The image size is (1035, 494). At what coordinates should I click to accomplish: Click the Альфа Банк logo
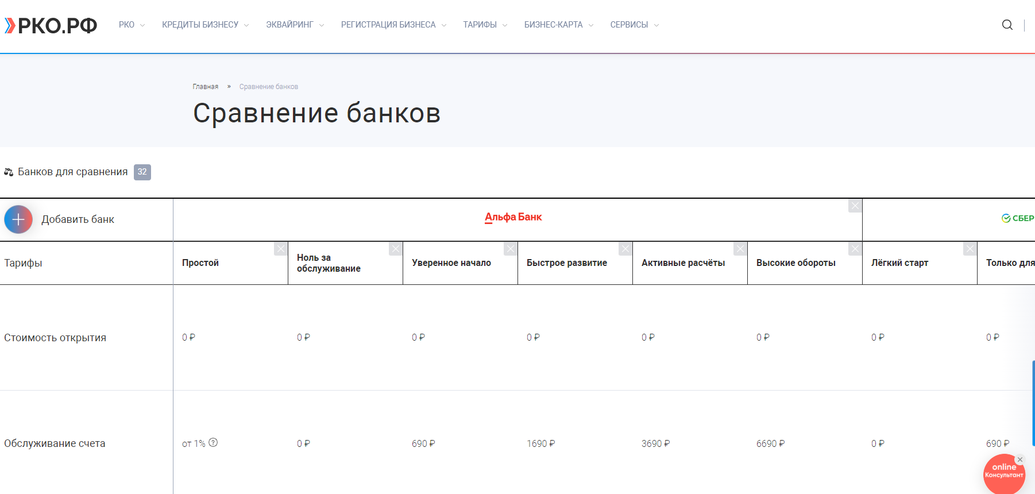pos(513,217)
